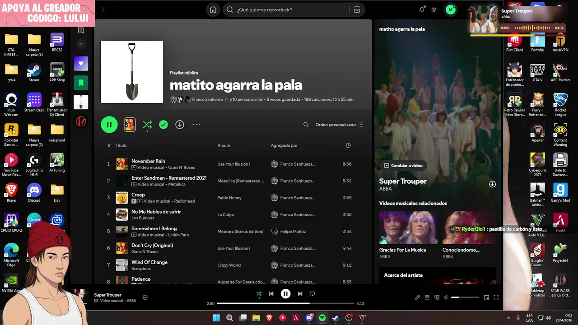Open lyrics microphone icon in player bar
Screen dimensions: 578x325
point(418,297)
